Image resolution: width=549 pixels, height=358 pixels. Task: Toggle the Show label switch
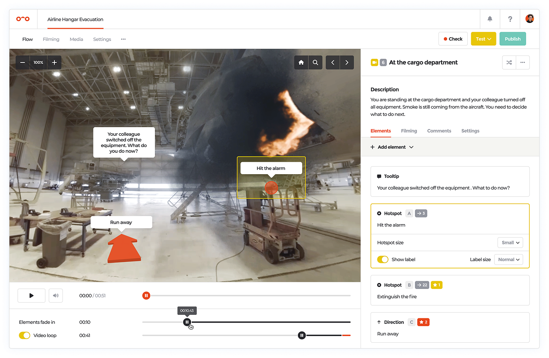[383, 259]
